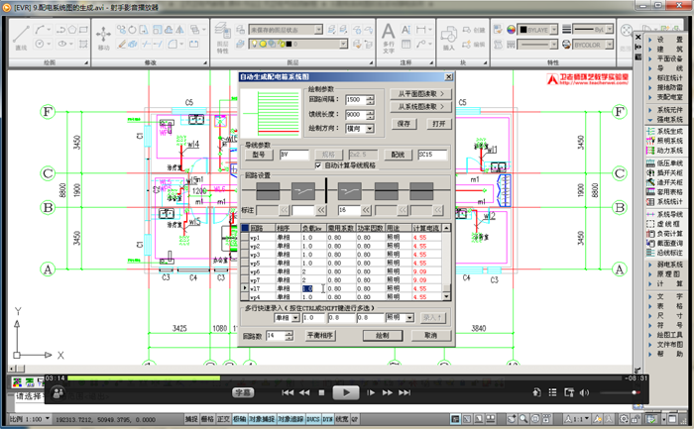Select the 系统统计 tool in side menu
Screen dimensions: 694x429
[x=665, y=202]
